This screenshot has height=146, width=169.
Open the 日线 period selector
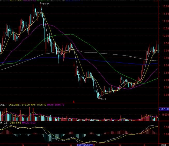pos(164,144)
